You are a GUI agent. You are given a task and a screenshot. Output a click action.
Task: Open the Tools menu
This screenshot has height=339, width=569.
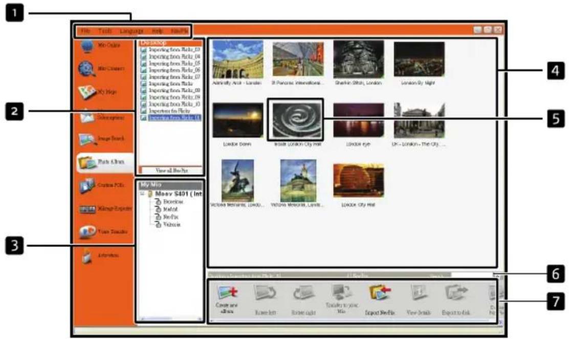pyautogui.click(x=105, y=31)
